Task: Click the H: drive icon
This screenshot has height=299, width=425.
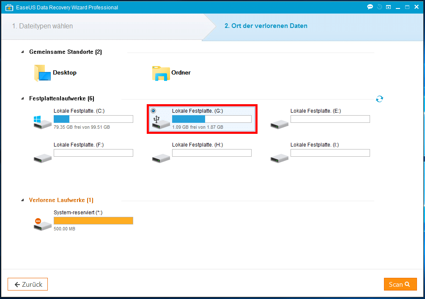Action: tap(161, 158)
